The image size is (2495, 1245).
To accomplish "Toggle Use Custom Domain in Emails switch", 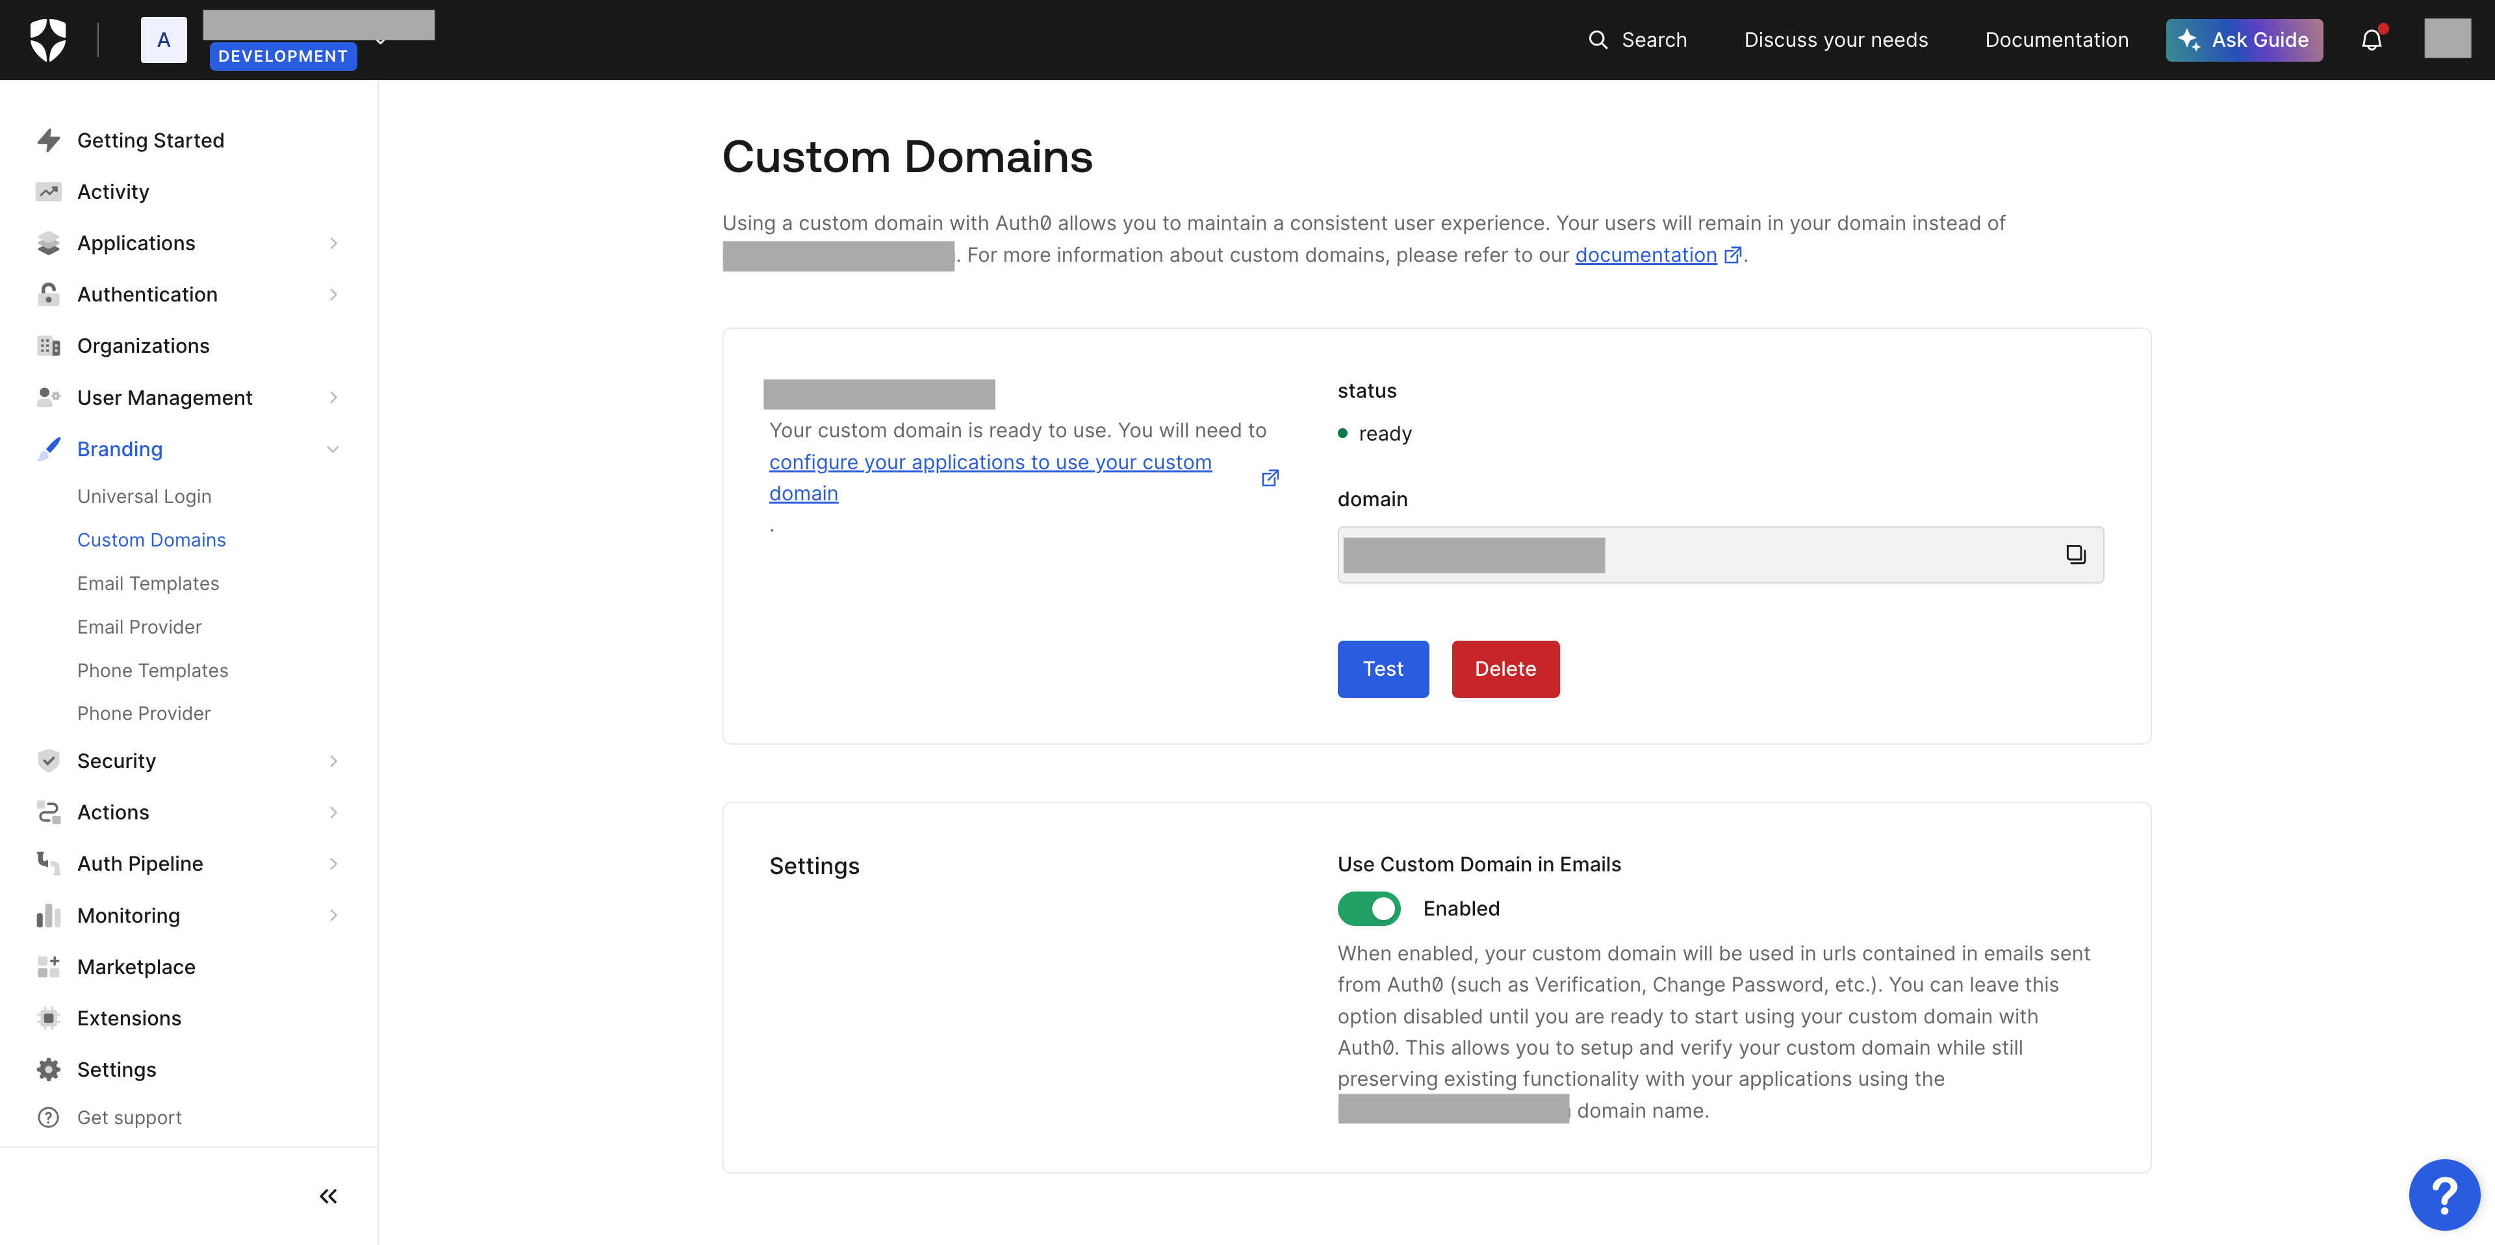I will tap(1368, 908).
